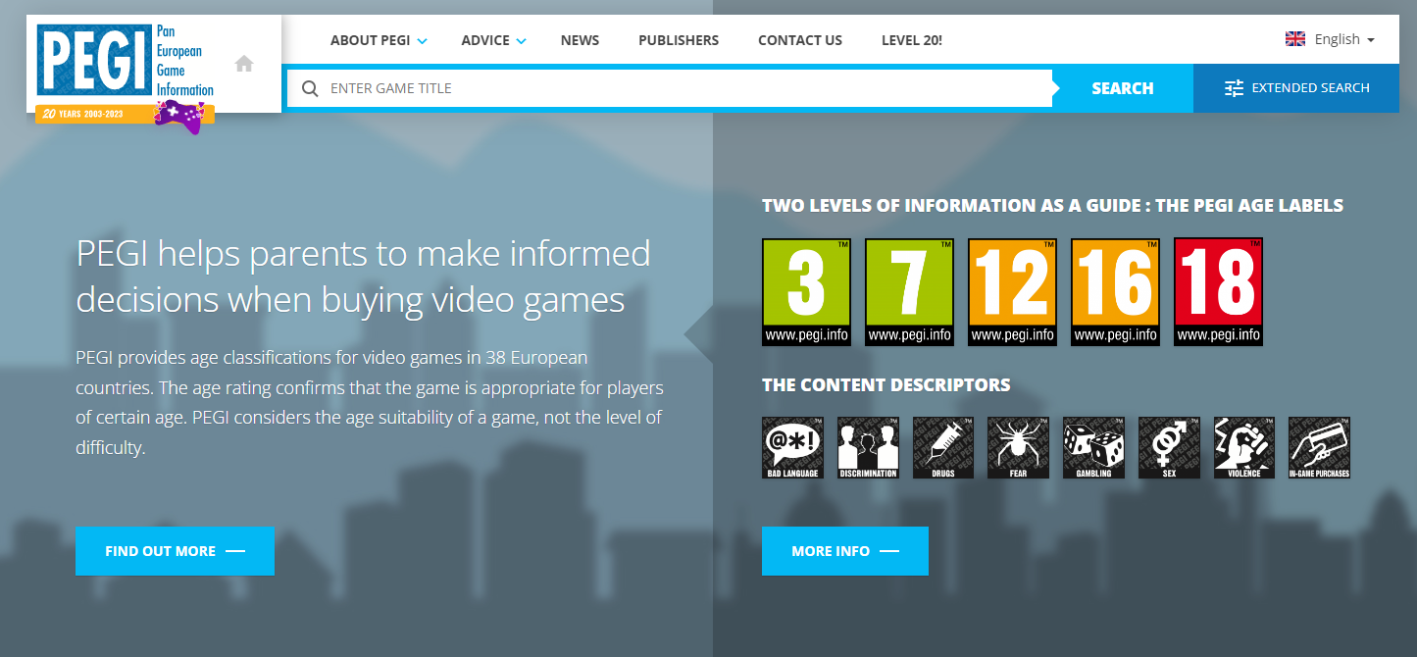Click the More Info button

(x=845, y=551)
